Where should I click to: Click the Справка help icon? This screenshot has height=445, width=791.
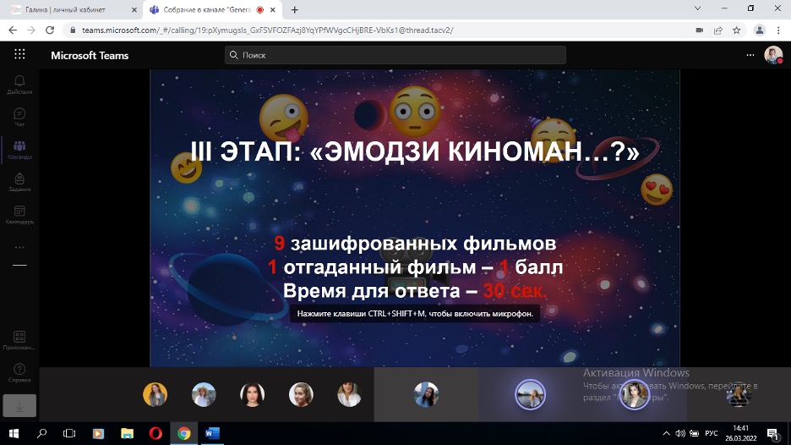(x=19, y=371)
